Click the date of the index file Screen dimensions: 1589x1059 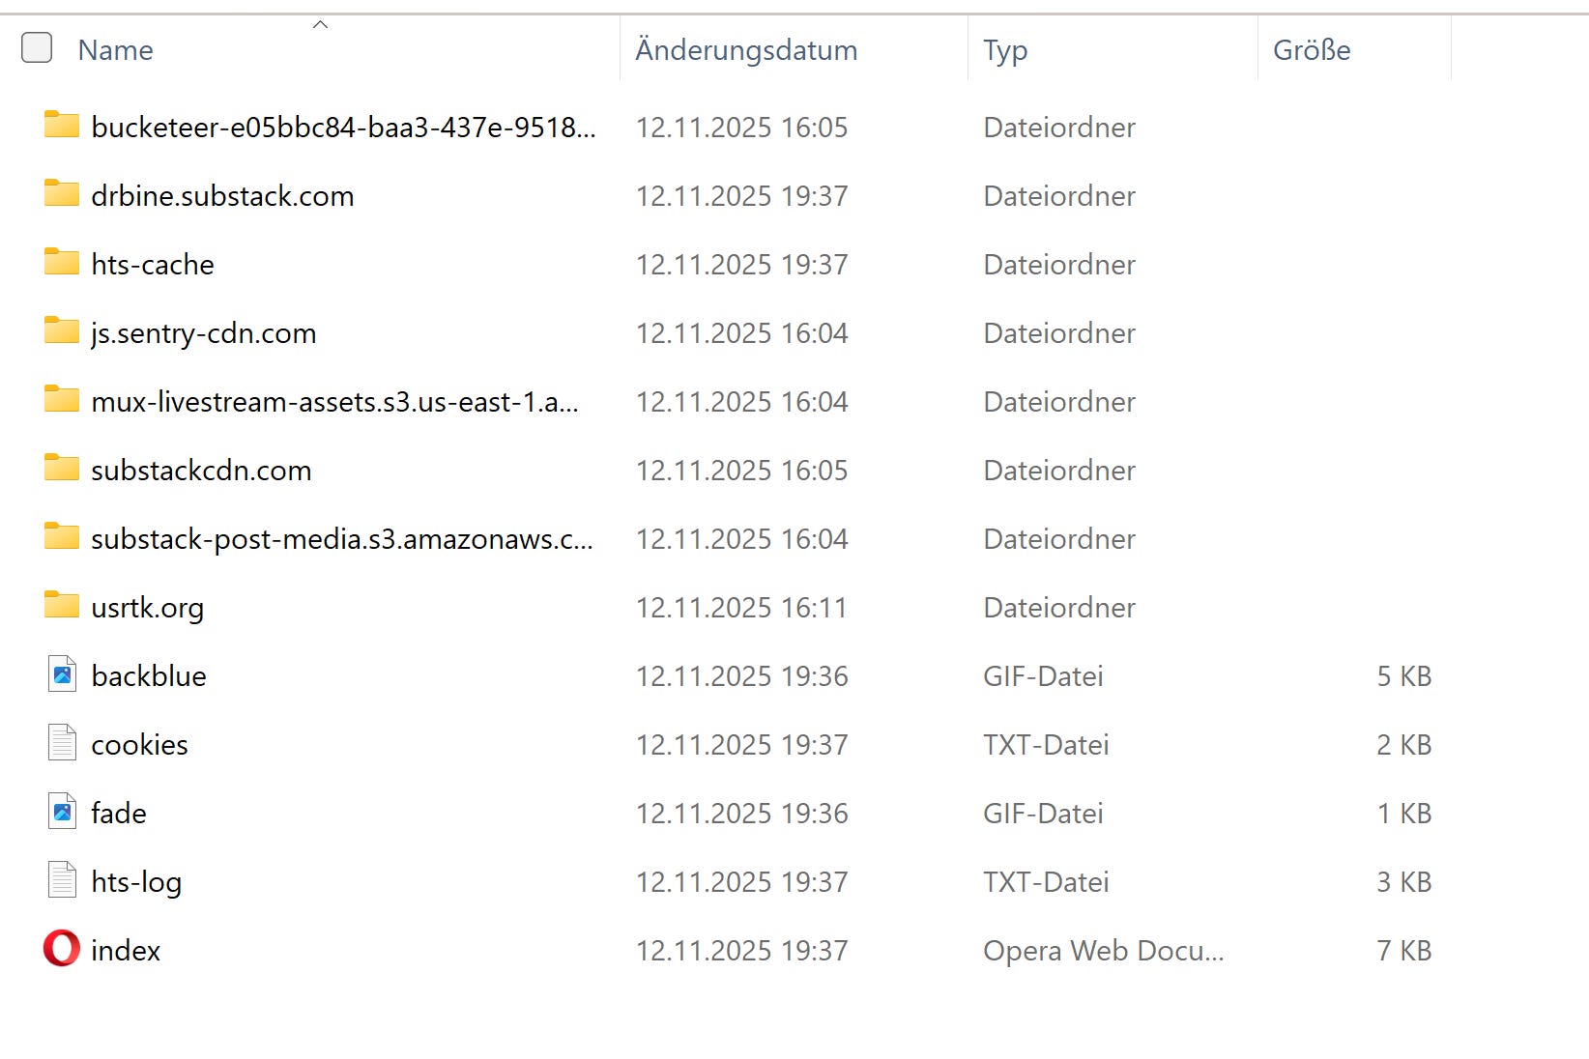click(741, 951)
